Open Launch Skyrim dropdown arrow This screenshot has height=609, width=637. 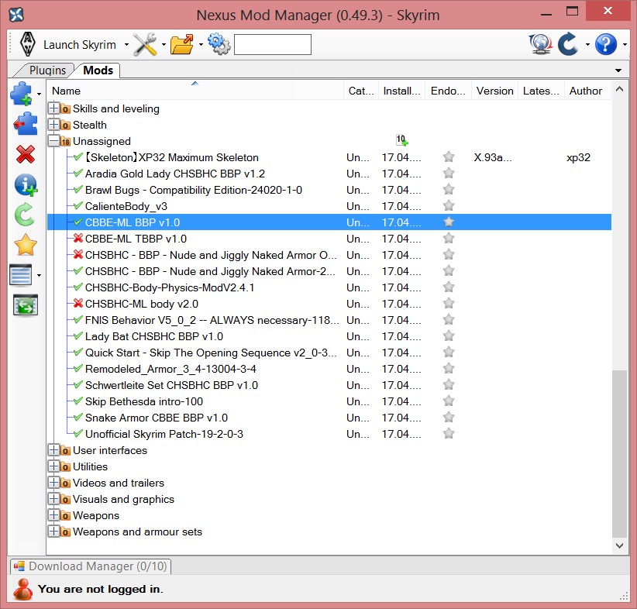pyautogui.click(x=126, y=45)
